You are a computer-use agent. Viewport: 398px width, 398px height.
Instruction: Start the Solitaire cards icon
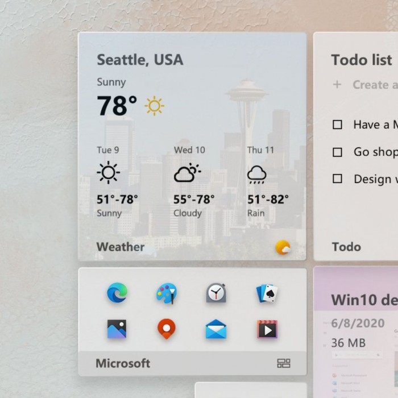(267, 293)
